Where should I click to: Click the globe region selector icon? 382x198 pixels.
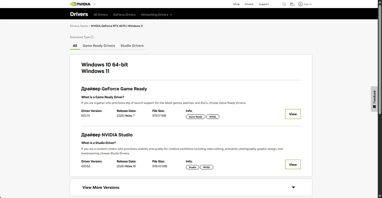pyautogui.click(x=292, y=4)
